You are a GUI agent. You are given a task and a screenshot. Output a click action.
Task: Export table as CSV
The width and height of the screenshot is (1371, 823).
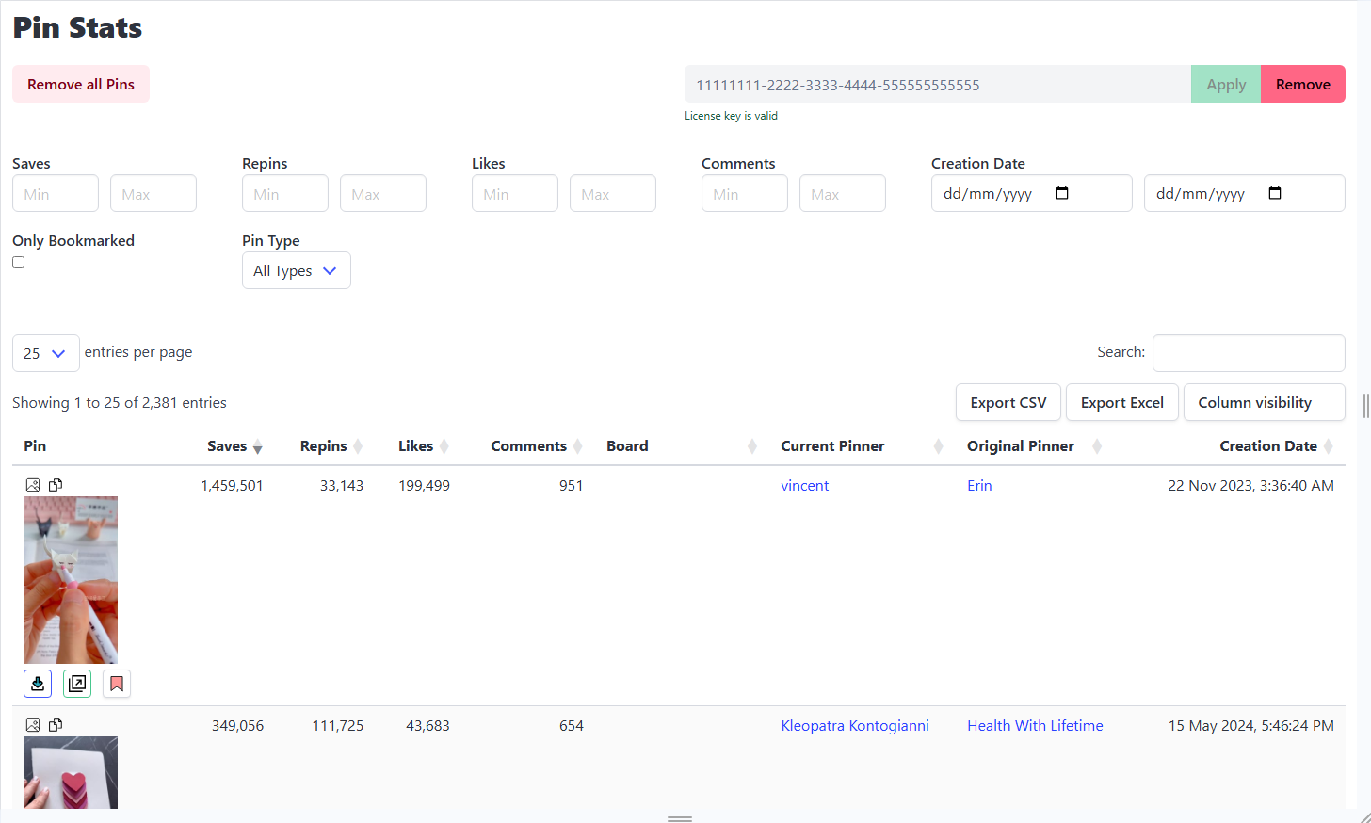click(1008, 402)
